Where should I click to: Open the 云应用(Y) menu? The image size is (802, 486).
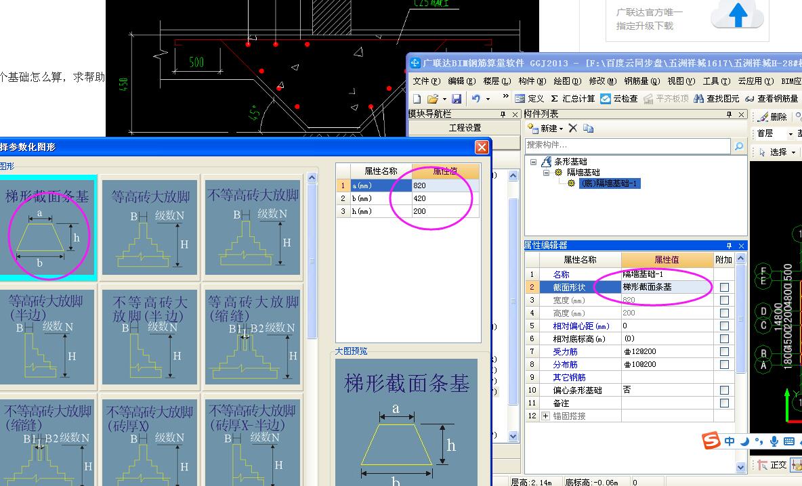(x=755, y=81)
